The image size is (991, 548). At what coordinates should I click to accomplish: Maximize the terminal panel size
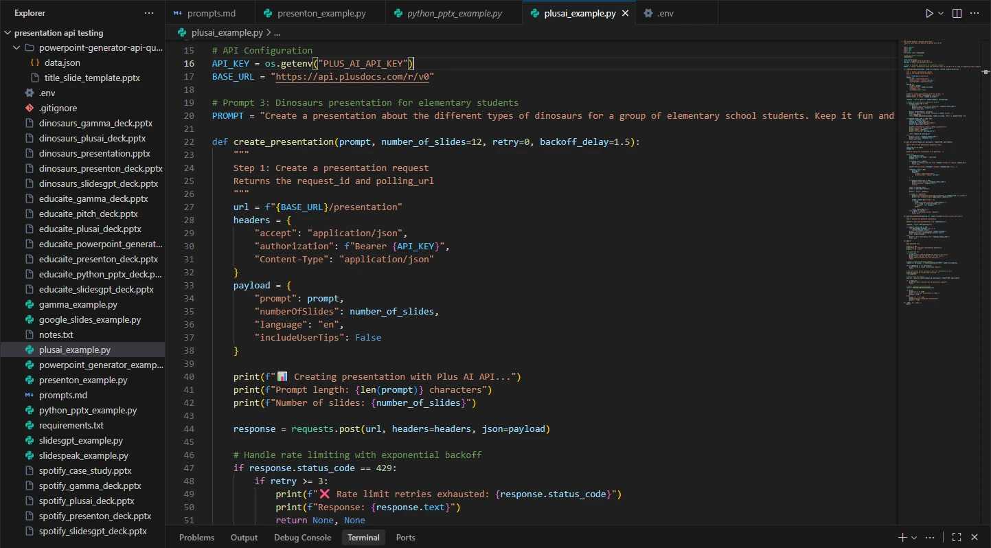click(x=956, y=538)
